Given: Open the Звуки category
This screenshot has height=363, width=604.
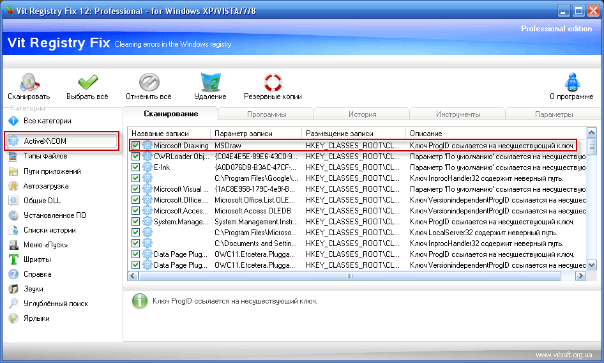Looking at the screenshot, I should 34,289.
